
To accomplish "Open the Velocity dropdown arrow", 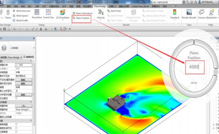I will [101, 20].
